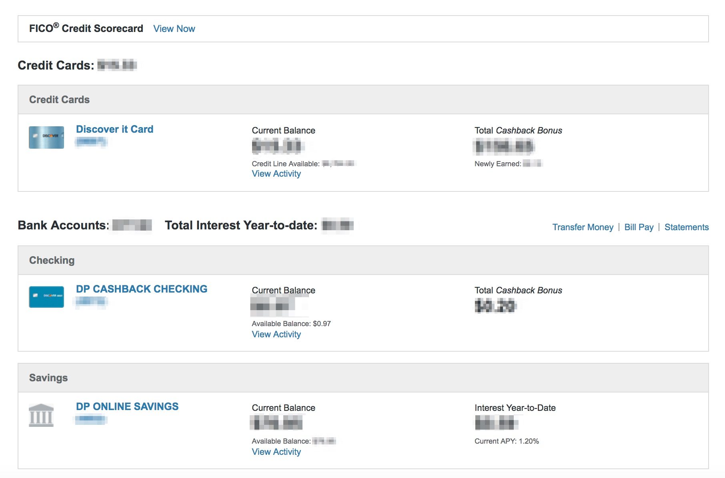Image resolution: width=725 pixels, height=478 pixels.
Task: Click blurred account number under Cashback Checking
Action: tap(92, 302)
